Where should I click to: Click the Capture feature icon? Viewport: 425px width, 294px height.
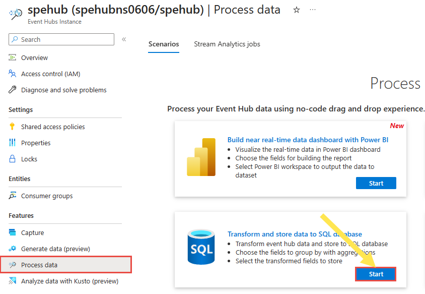click(12, 232)
